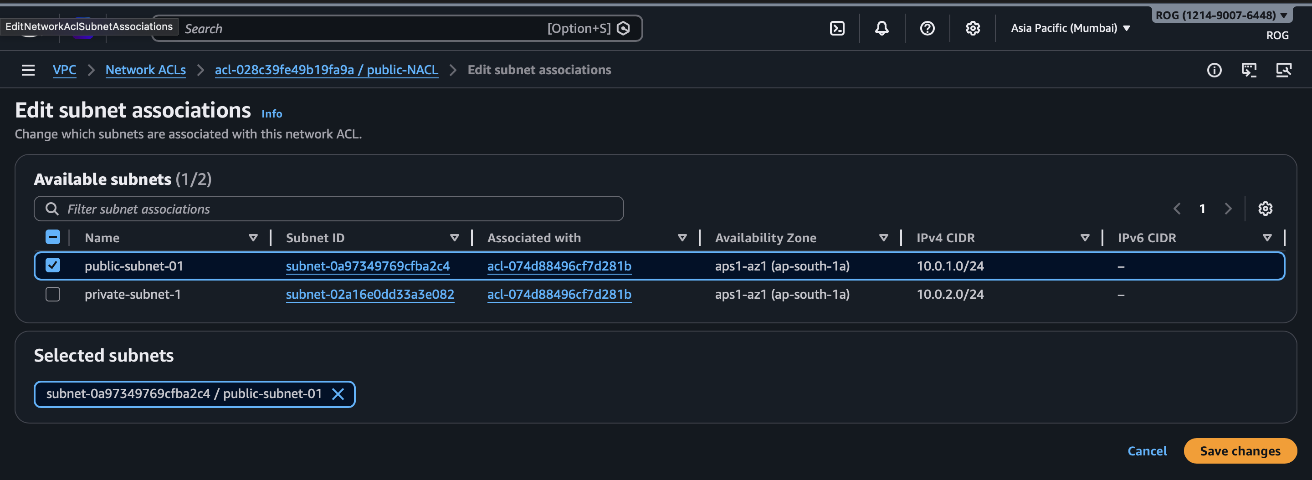Navigate to the VPC breadcrumb
The height and width of the screenshot is (480, 1312).
(64, 70)
